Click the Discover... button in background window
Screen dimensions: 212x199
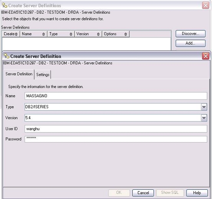[191, 33]
